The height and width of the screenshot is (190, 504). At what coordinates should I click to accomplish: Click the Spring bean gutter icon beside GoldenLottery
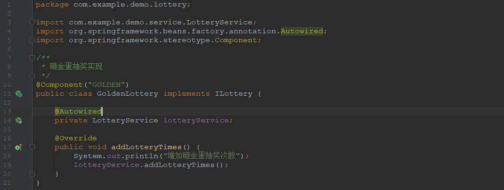(x=19, y=94)
